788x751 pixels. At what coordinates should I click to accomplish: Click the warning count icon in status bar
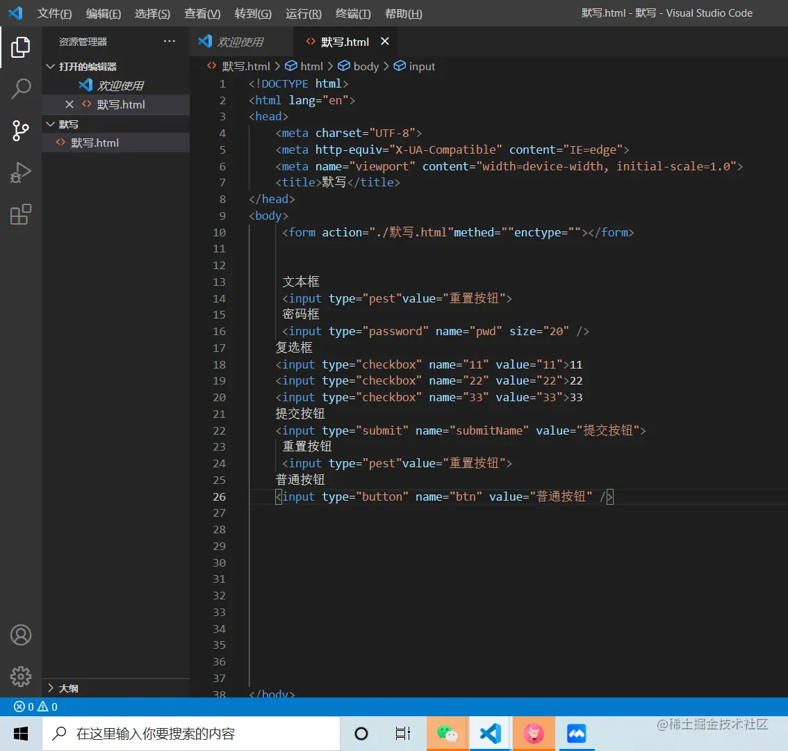tap(42, 706)
